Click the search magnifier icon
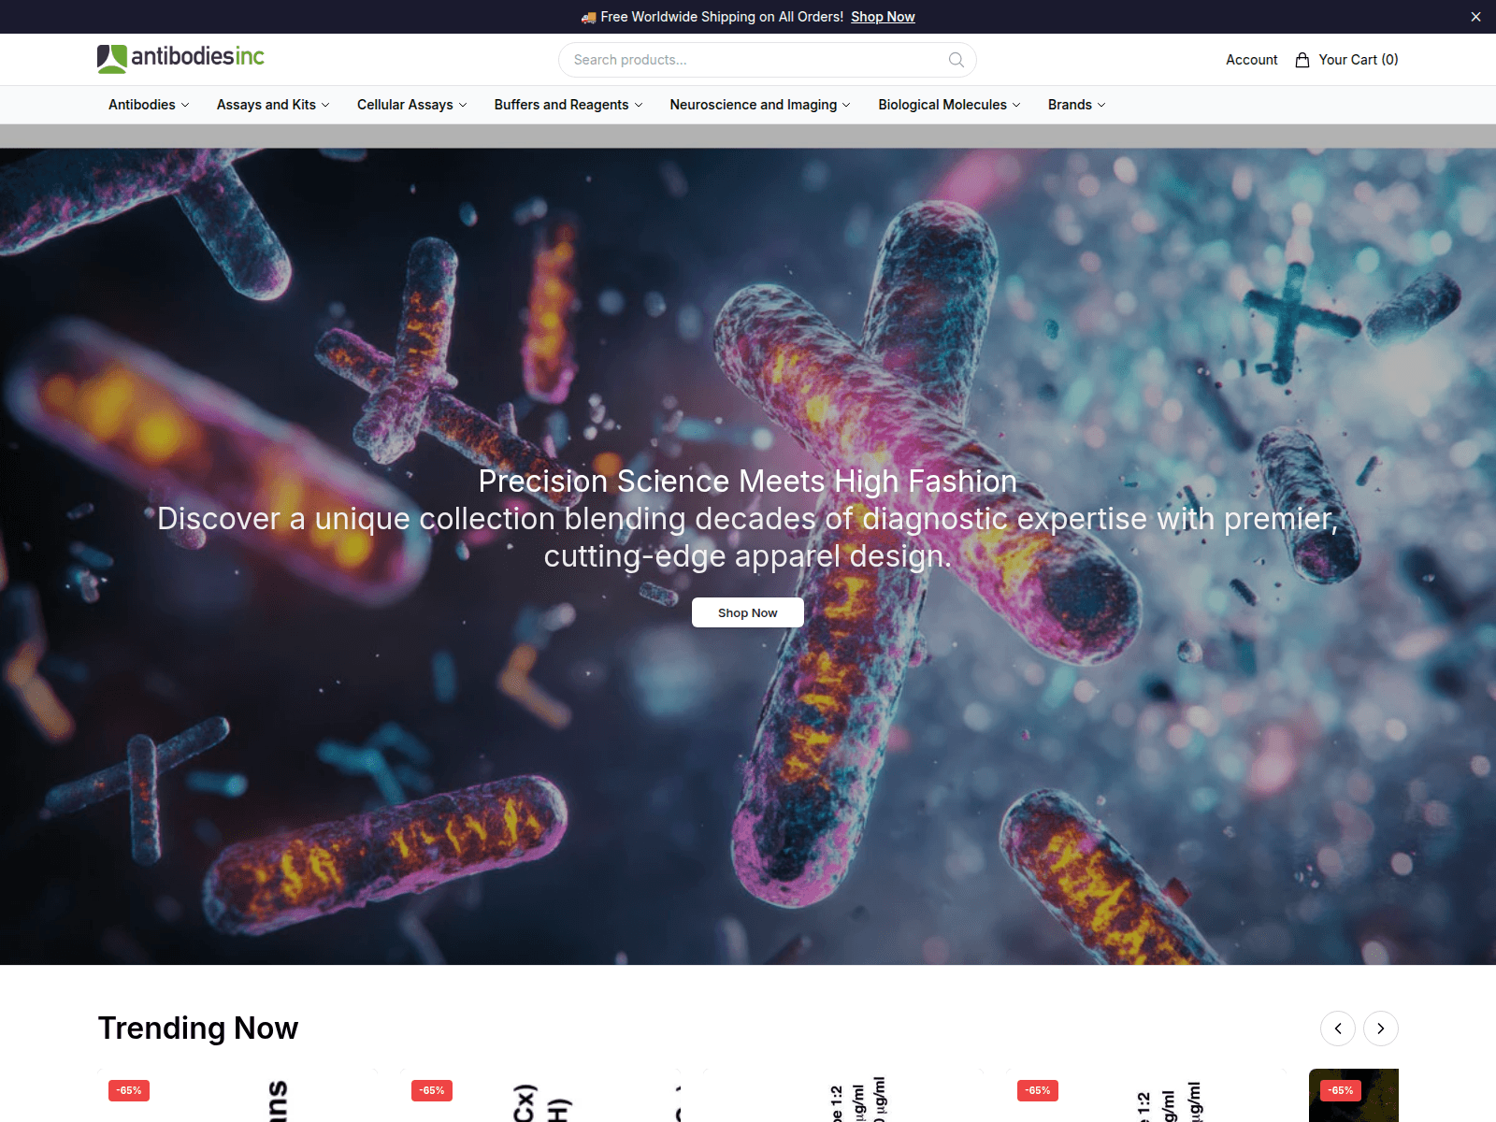This screenshot has height=1122, width=1496. [x=956, y=60]
